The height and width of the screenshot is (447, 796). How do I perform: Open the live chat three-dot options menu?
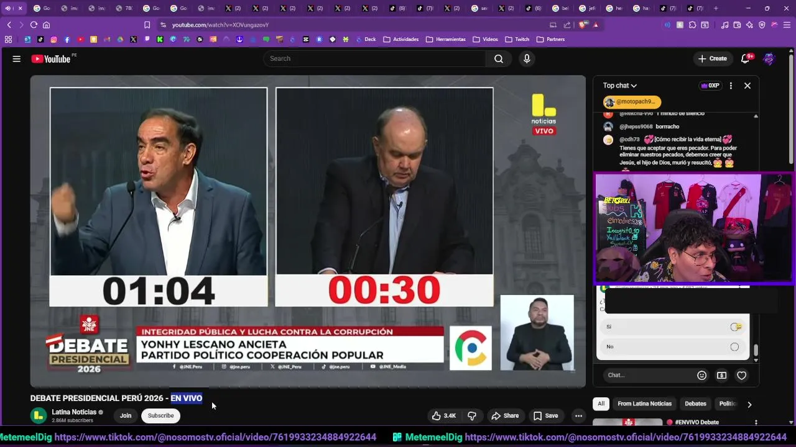(731, 86)
